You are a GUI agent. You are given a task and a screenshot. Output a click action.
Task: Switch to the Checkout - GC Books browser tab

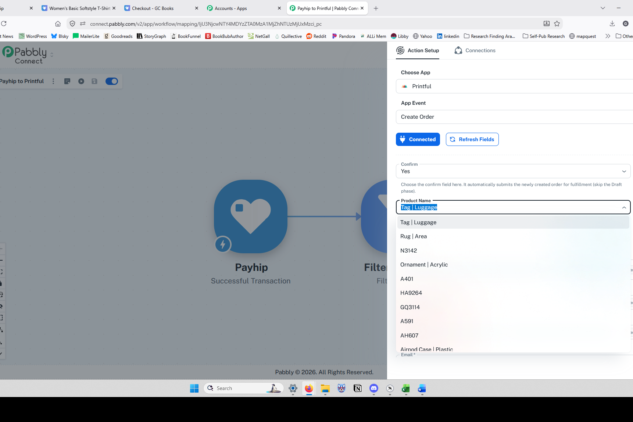(x=161, y=8)
